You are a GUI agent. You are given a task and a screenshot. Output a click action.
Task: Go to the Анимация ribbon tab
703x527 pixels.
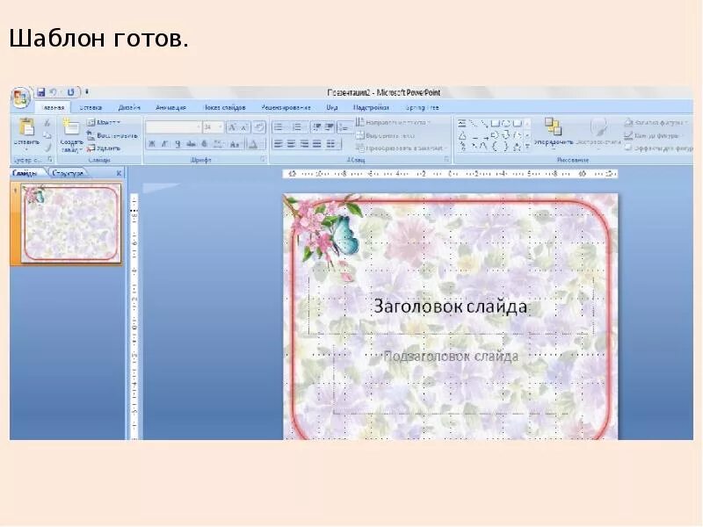[170, 107]
